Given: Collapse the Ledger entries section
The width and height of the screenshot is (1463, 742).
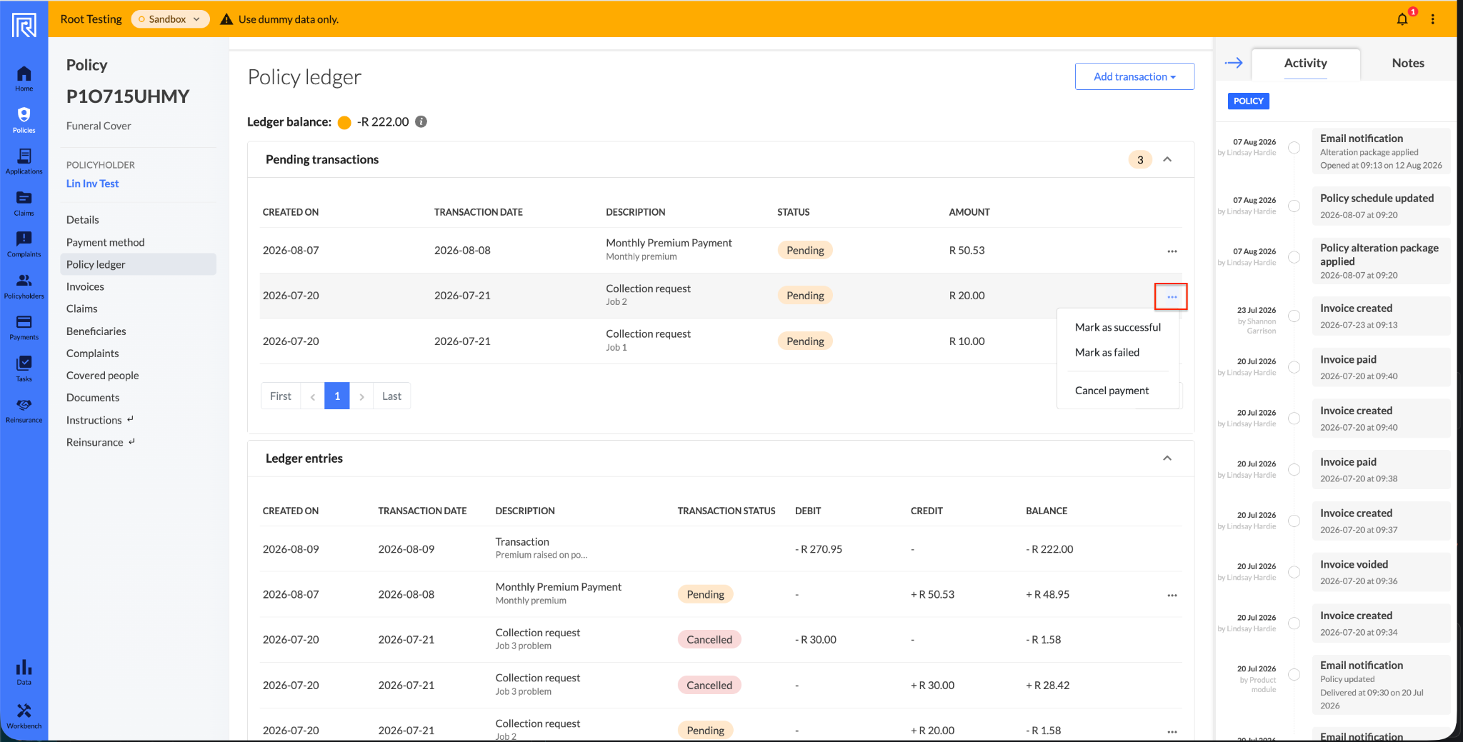Looking at the screenshot, I should [x=1167, y=458].
